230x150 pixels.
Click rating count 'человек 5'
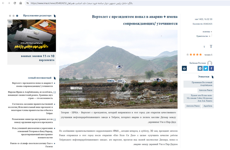[x=208, y=55]
